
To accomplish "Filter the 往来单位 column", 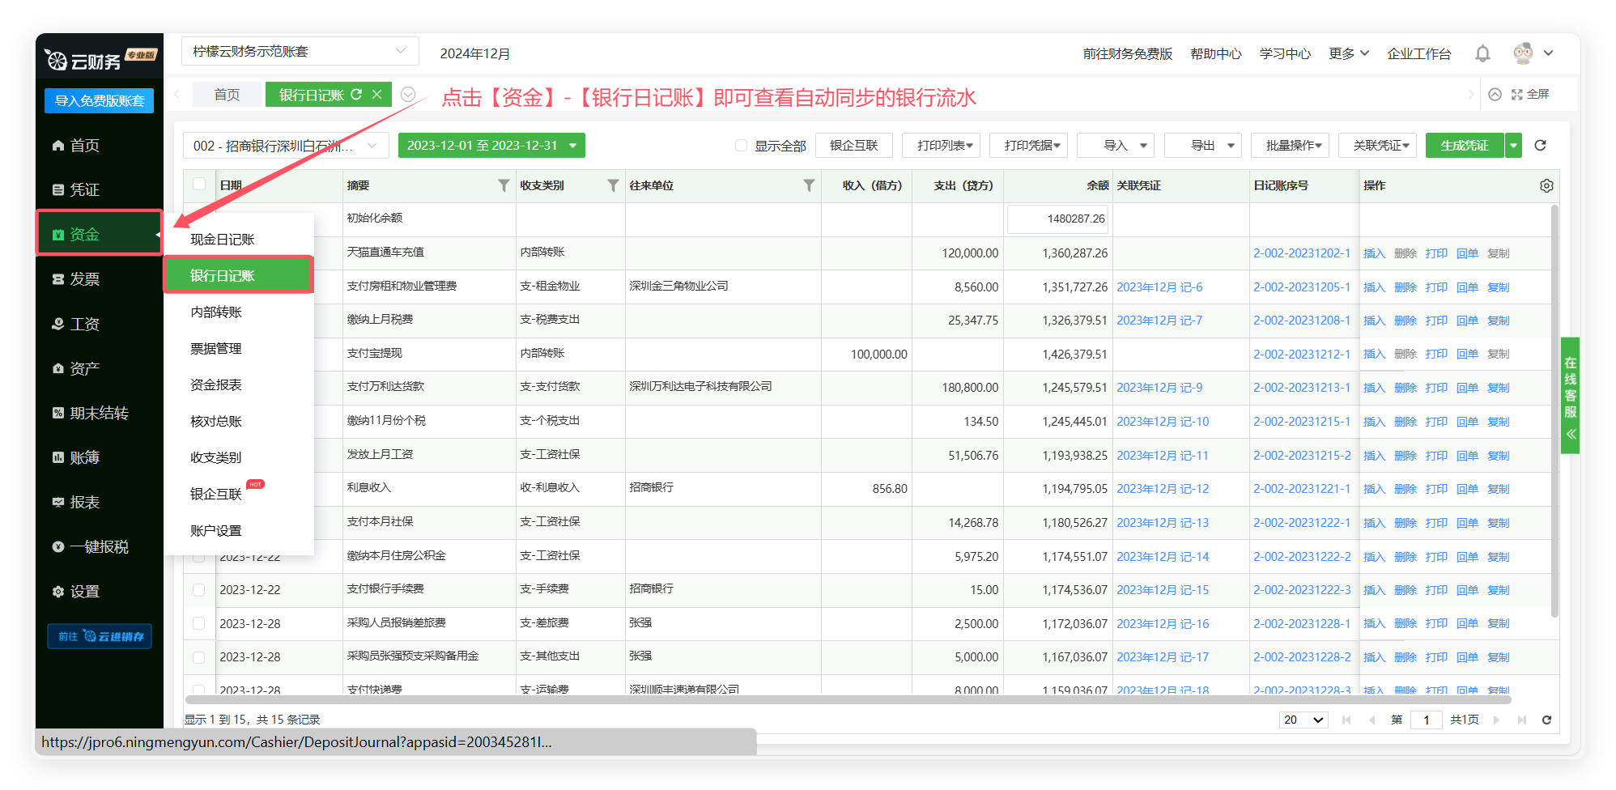I will (808, 185).
